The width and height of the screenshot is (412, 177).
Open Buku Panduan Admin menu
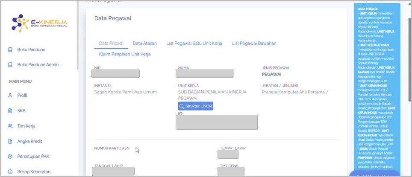click(x=38, y=64)
